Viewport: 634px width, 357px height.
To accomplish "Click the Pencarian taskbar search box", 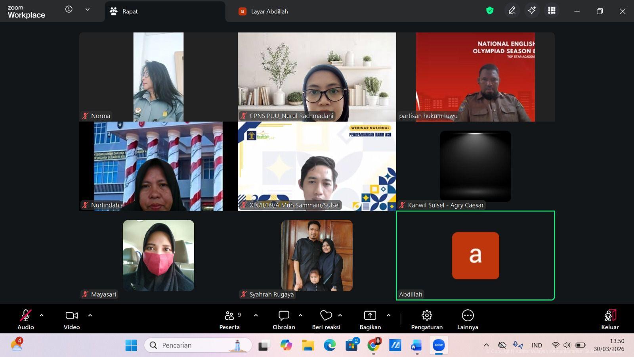I will click(198, 345).
